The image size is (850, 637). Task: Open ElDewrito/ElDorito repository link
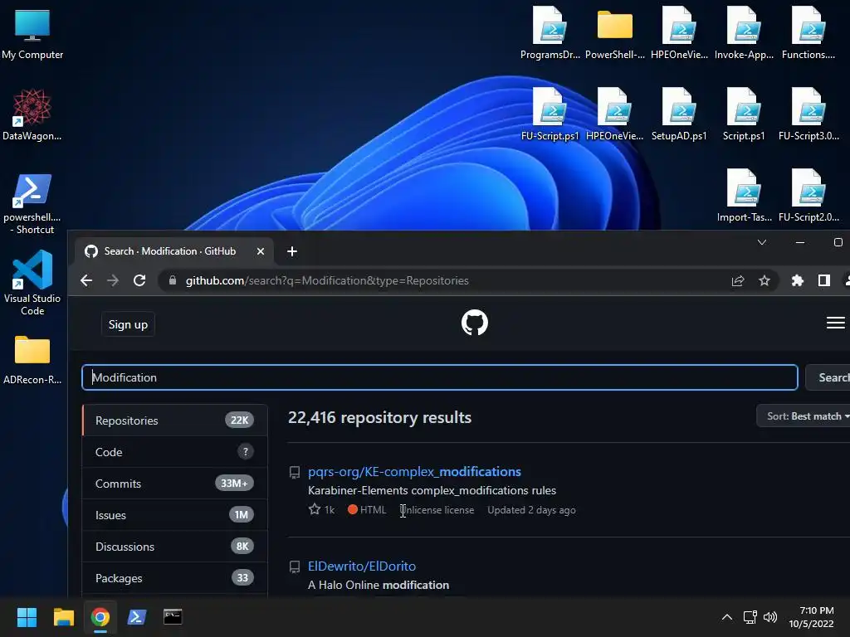[x=362, y=566]
